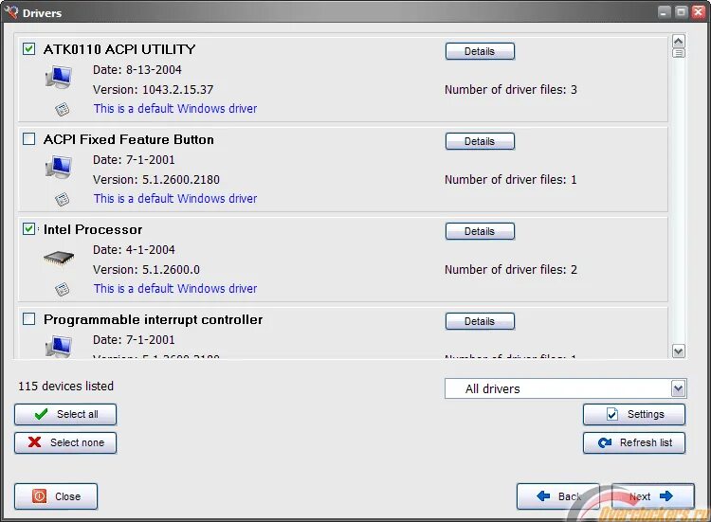Click the Drivers window icon in the title bar
The width and height of the screenshot is (711, 522).
point(11,11)
